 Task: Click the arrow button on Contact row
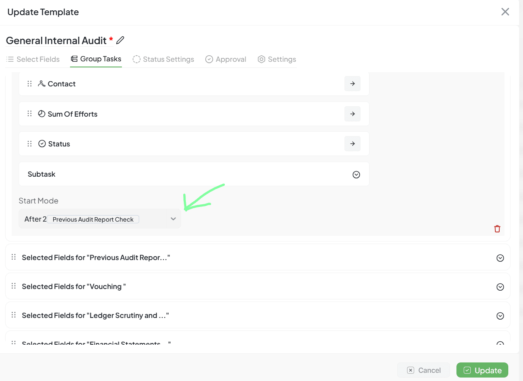[352, 84]
